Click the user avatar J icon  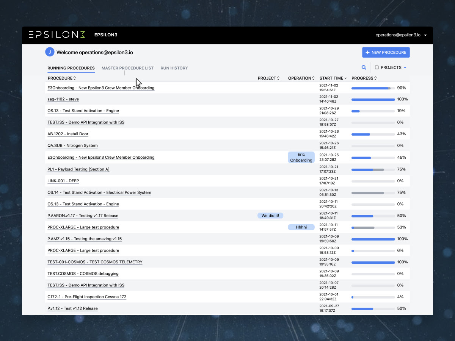(50, 52)
